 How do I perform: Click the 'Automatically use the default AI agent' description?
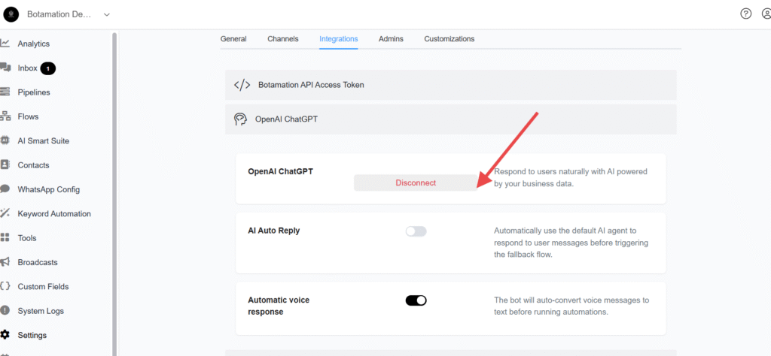point(571,243)
